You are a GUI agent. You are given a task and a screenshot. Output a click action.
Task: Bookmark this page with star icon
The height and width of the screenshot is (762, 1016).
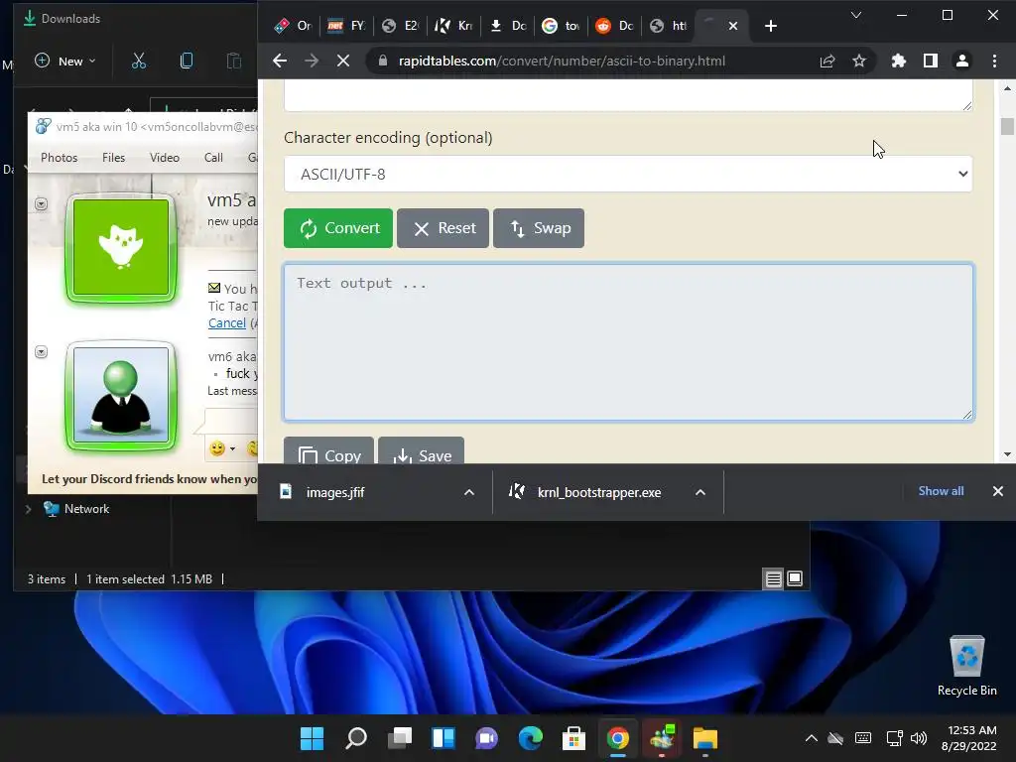tap(859, 61)
